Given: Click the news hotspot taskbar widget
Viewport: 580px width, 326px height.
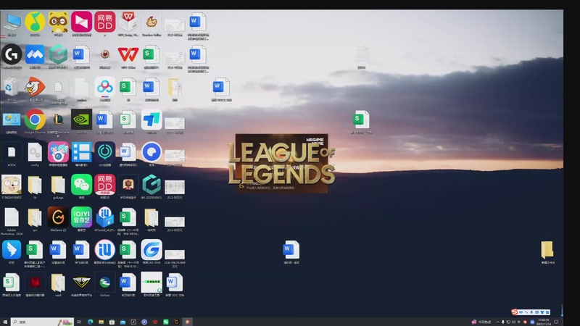Looking at the screenshot, I should click(481, 322).
